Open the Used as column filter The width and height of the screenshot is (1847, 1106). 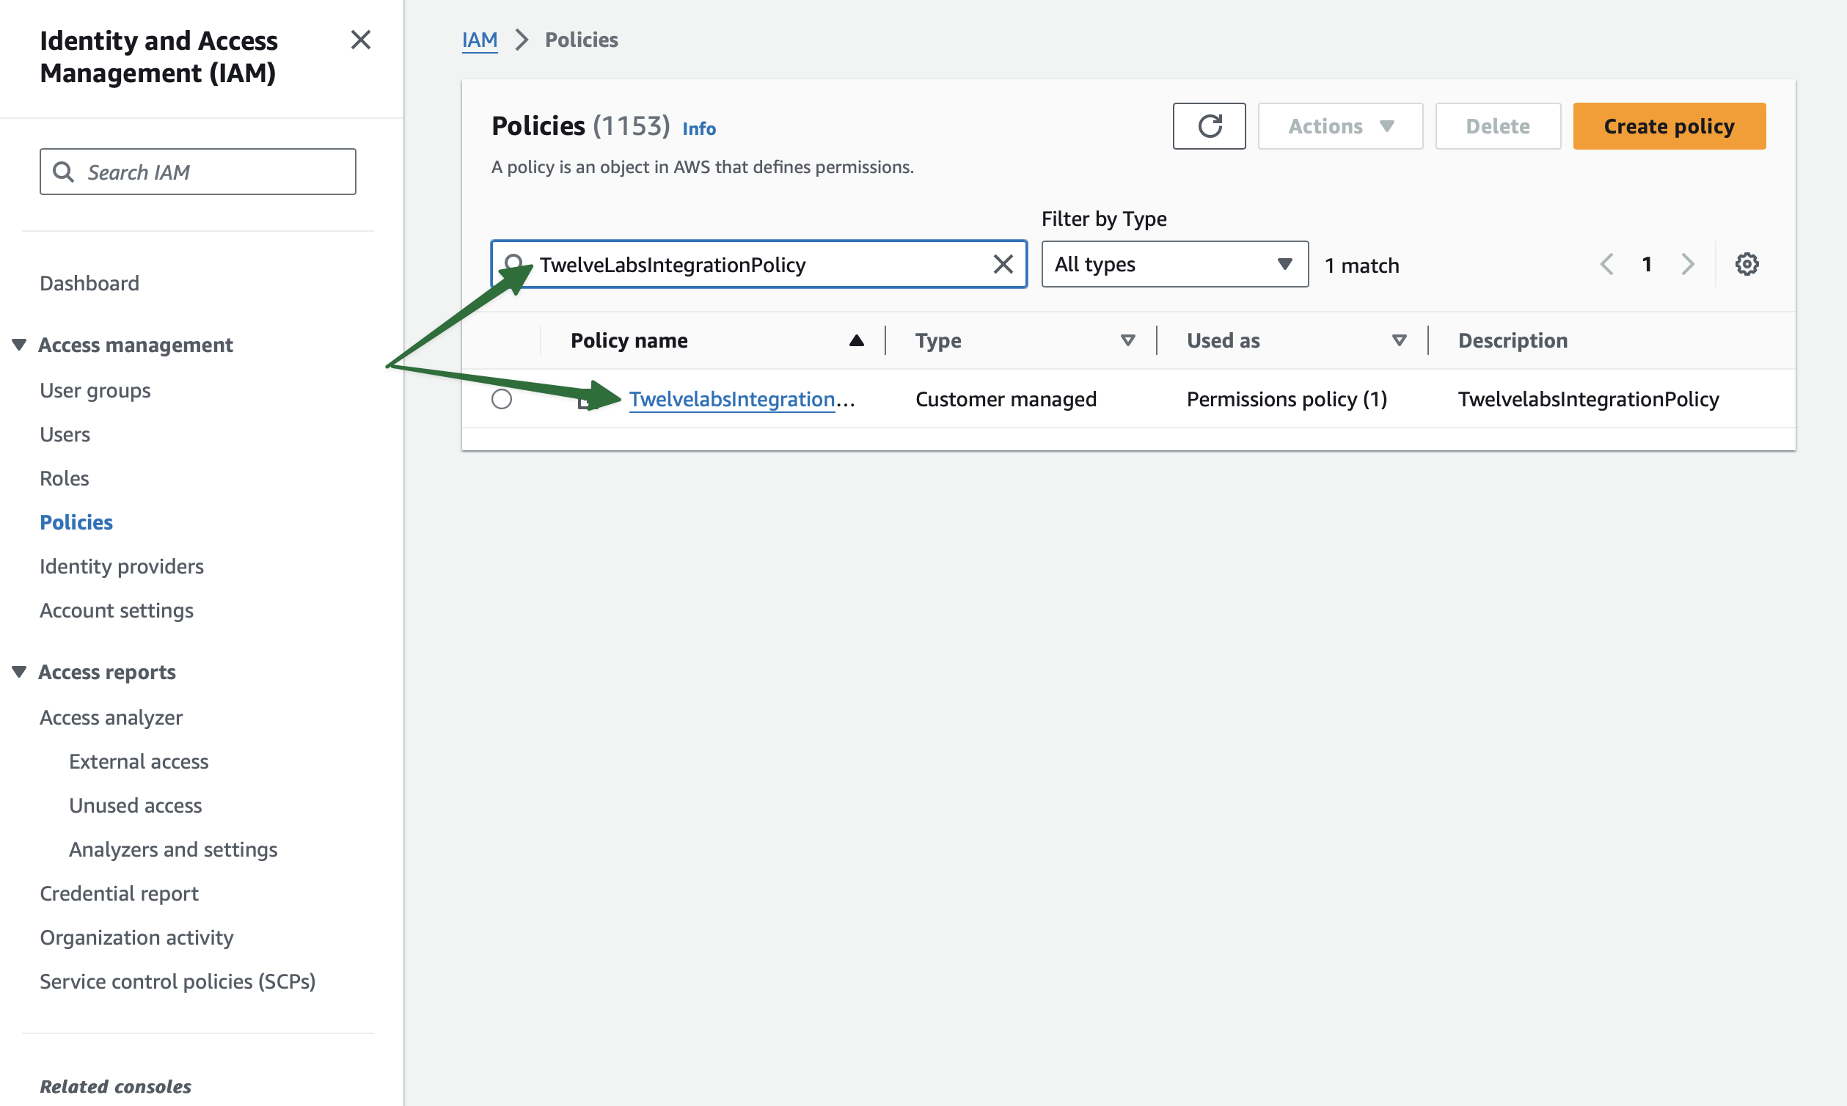pyautogui.click(x=1398, y=340)
